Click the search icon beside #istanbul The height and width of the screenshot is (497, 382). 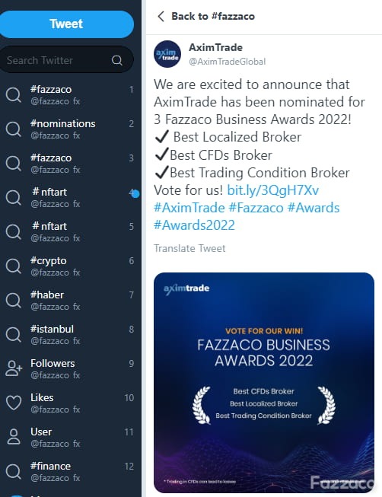click(14, 334)
